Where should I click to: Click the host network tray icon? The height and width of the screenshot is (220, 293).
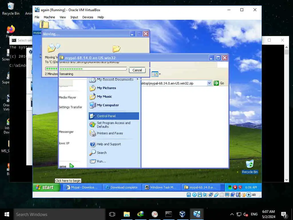[x=239, y=214]
